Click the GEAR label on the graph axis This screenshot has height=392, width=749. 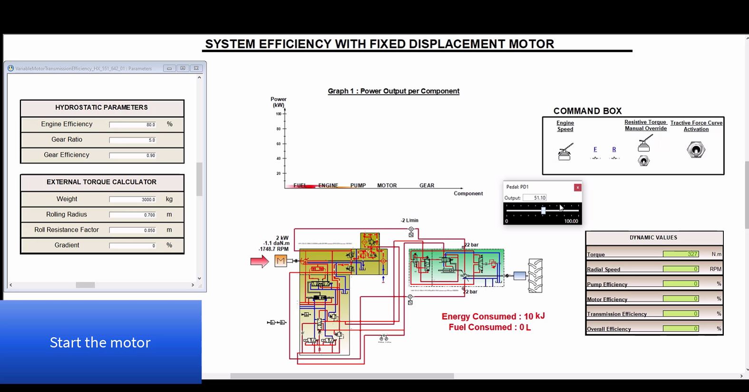[427, 186]
